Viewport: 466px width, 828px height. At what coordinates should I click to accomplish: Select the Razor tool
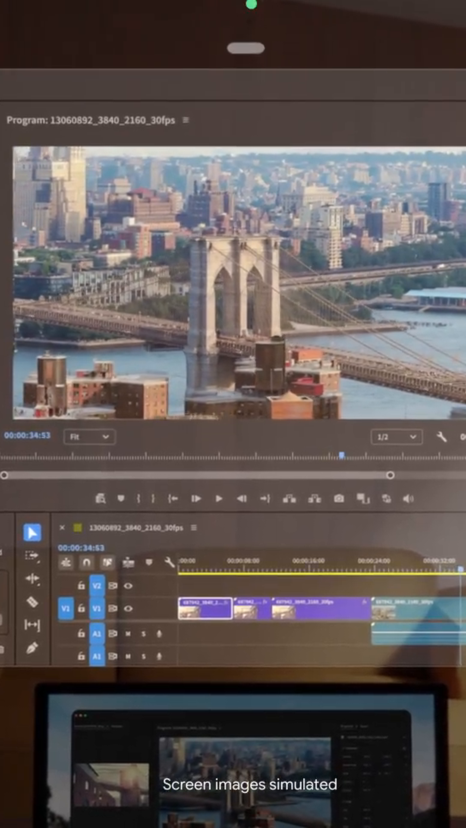tap(32, 602)
